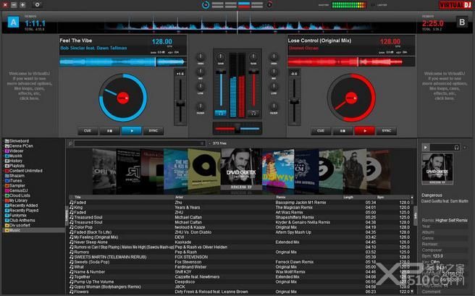Click deck B filter knob
Viewport: 475px width, 296px height.
(274, 106)
